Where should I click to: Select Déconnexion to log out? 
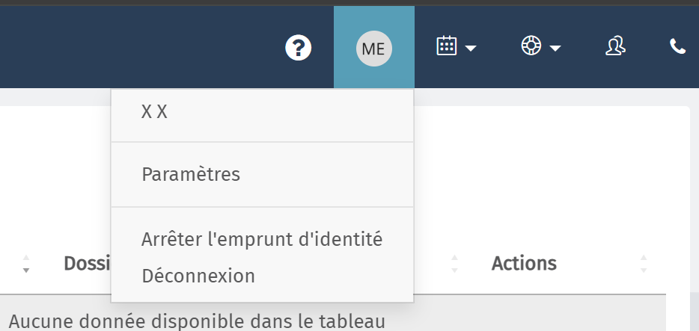[198, 276]
